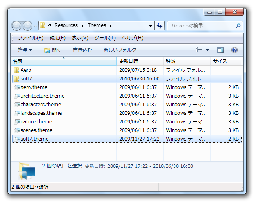Click the details pane selection thumbnail
This screenshot has width=256, height=203.
(x=27, y=171)
